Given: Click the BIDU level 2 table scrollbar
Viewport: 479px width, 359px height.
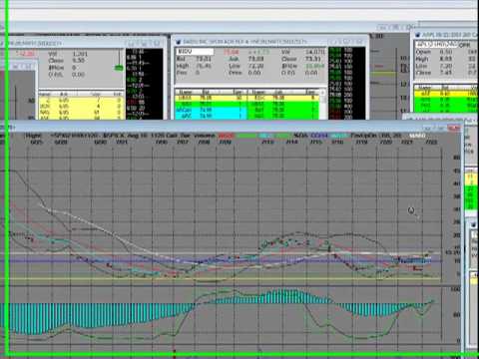Looking at the screenshot, I should [322, 105].
